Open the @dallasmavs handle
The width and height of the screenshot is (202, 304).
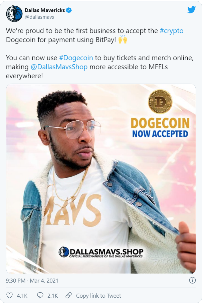(39, 17)
